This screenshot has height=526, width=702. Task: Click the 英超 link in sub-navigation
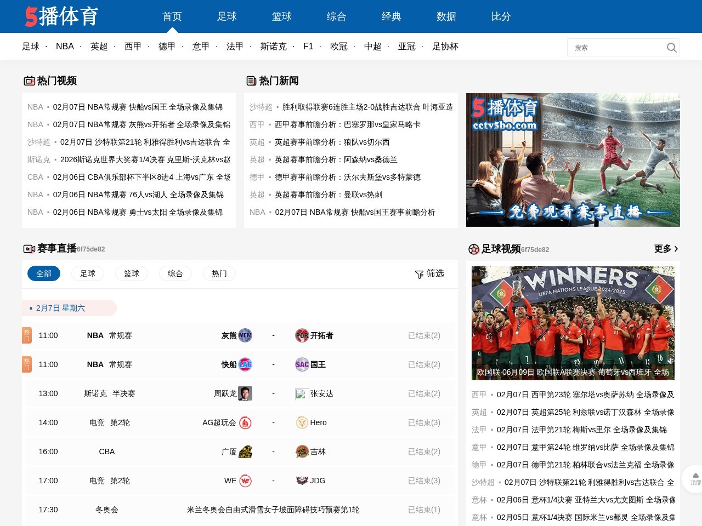click(x=99, y=47)
